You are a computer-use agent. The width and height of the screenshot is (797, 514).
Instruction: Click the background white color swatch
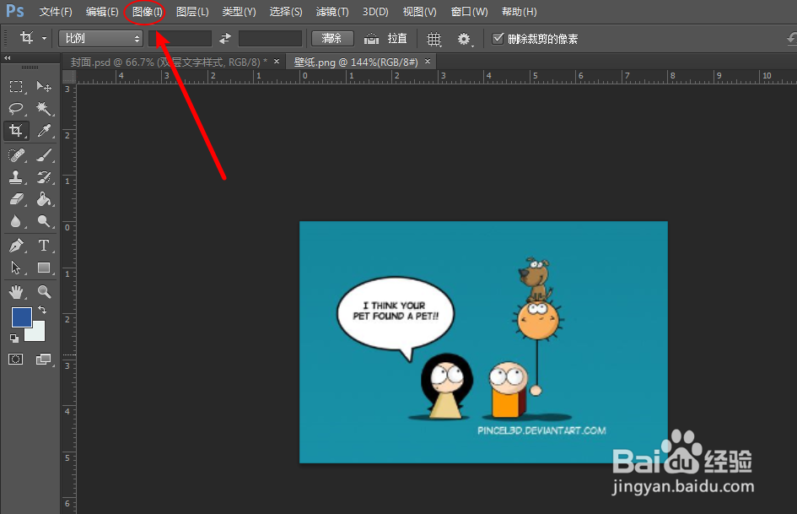coord(36,333)
